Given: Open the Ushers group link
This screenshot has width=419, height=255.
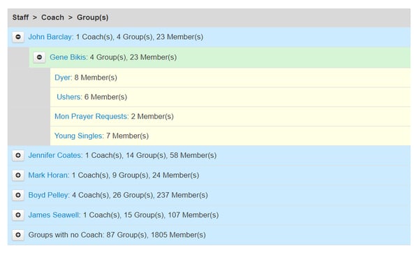Looking at the screenshot, I should 69,97.
